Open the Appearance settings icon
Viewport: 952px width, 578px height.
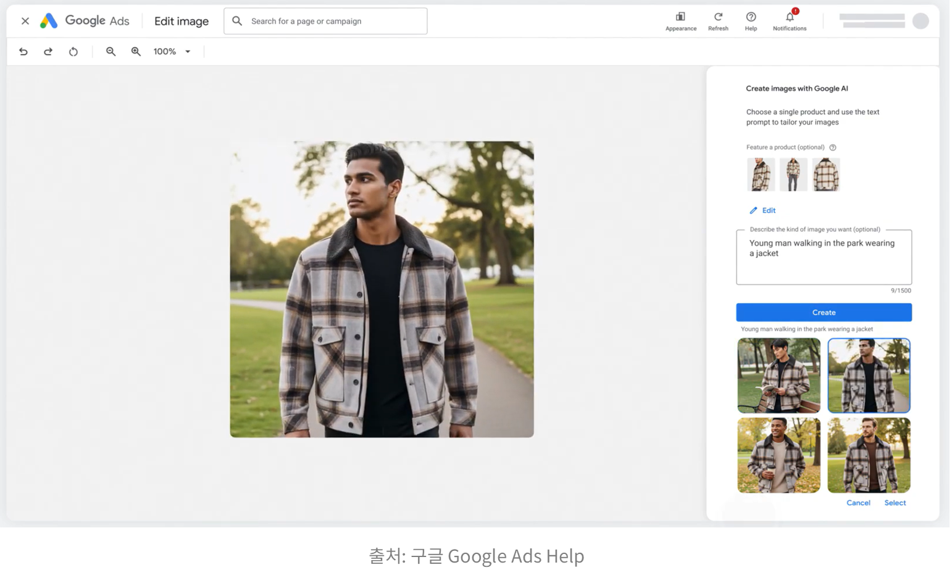pos(680,17)
